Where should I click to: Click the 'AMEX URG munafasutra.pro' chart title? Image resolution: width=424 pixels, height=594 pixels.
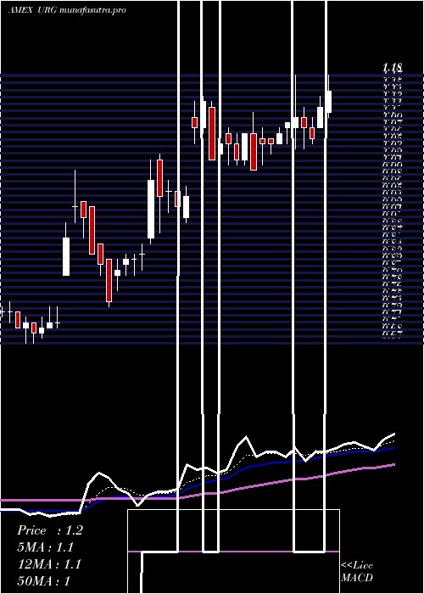point(67,10)
